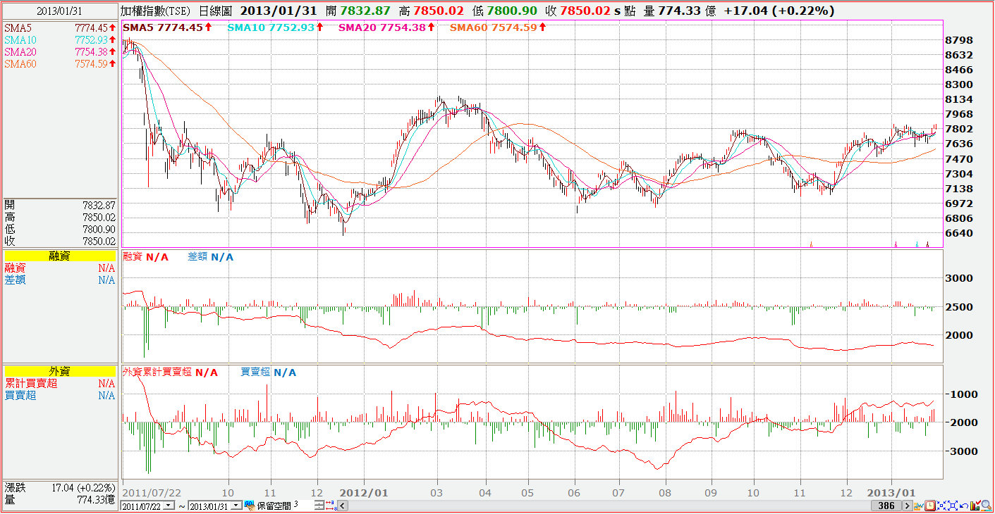
Task: Click the 融資 yellow panel header
Action: point(59,256)
